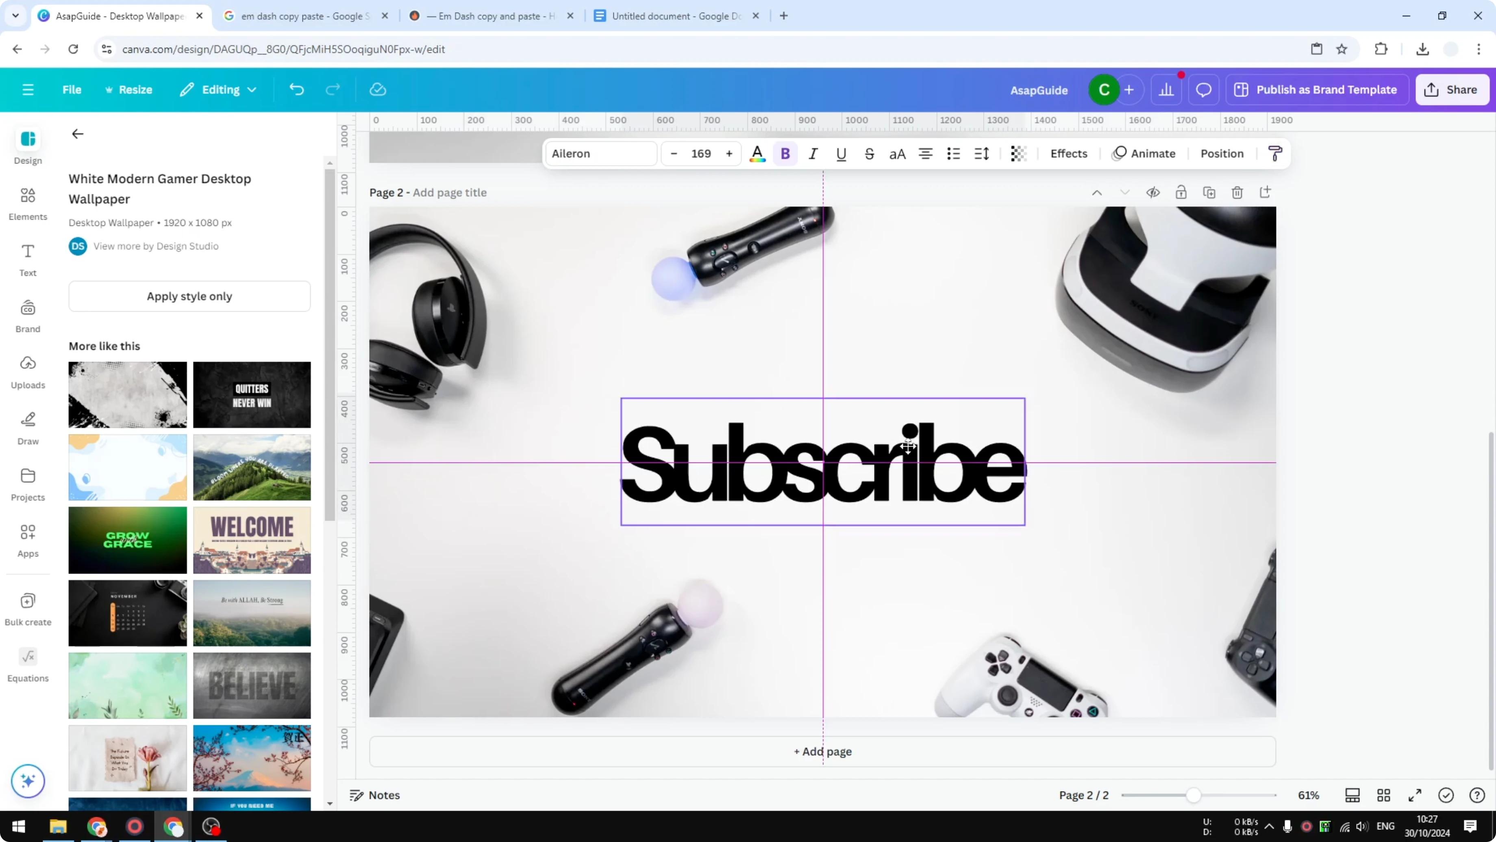The image size is (1496, 842).
Task: Collapse template panel with back arrow
Action: (77, 134)
